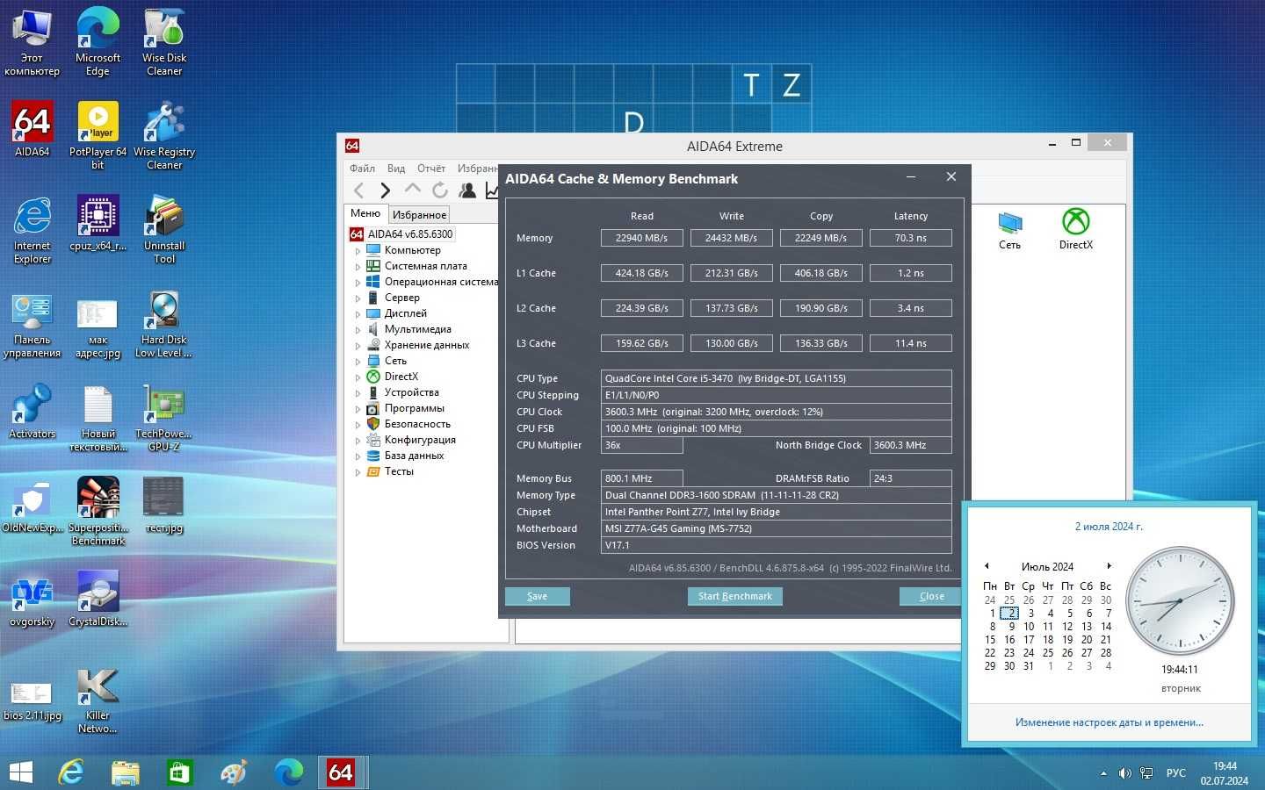Open Superposition Benchmark shortcut
This screenshot has height=790, width=1265.
click(x=98, y=511)
